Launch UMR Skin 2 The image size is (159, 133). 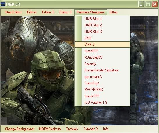point(102,25)
